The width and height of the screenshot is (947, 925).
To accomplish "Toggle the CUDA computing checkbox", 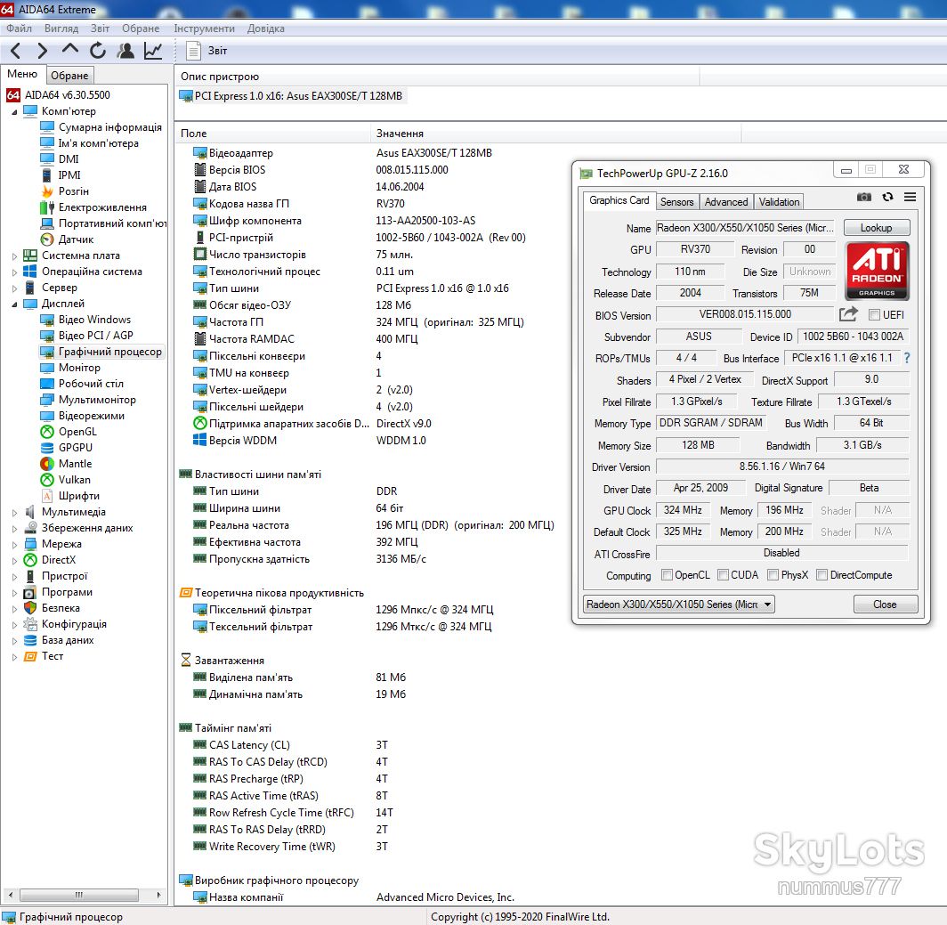I will coord(723,574).
